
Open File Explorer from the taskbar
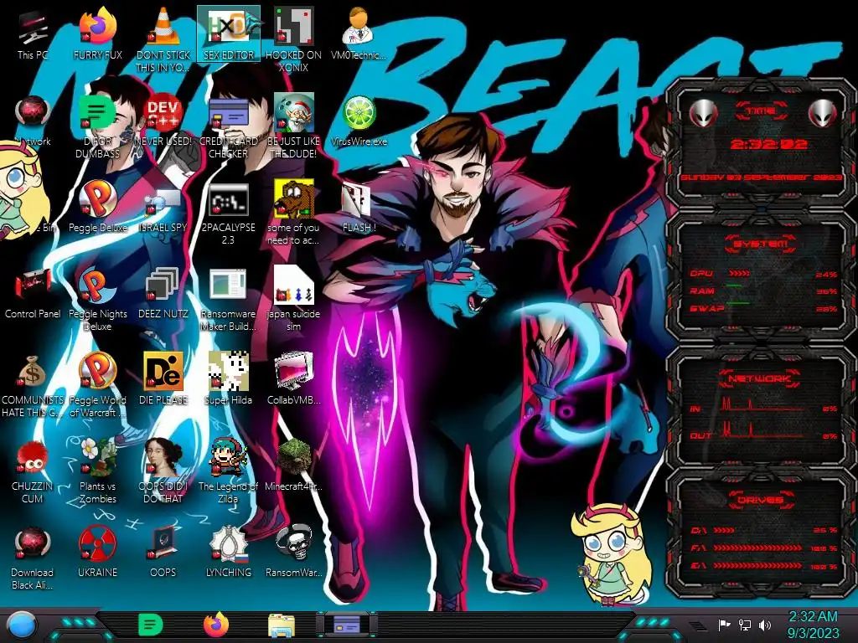282,625
